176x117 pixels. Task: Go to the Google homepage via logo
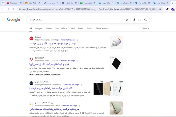point(13,20)
